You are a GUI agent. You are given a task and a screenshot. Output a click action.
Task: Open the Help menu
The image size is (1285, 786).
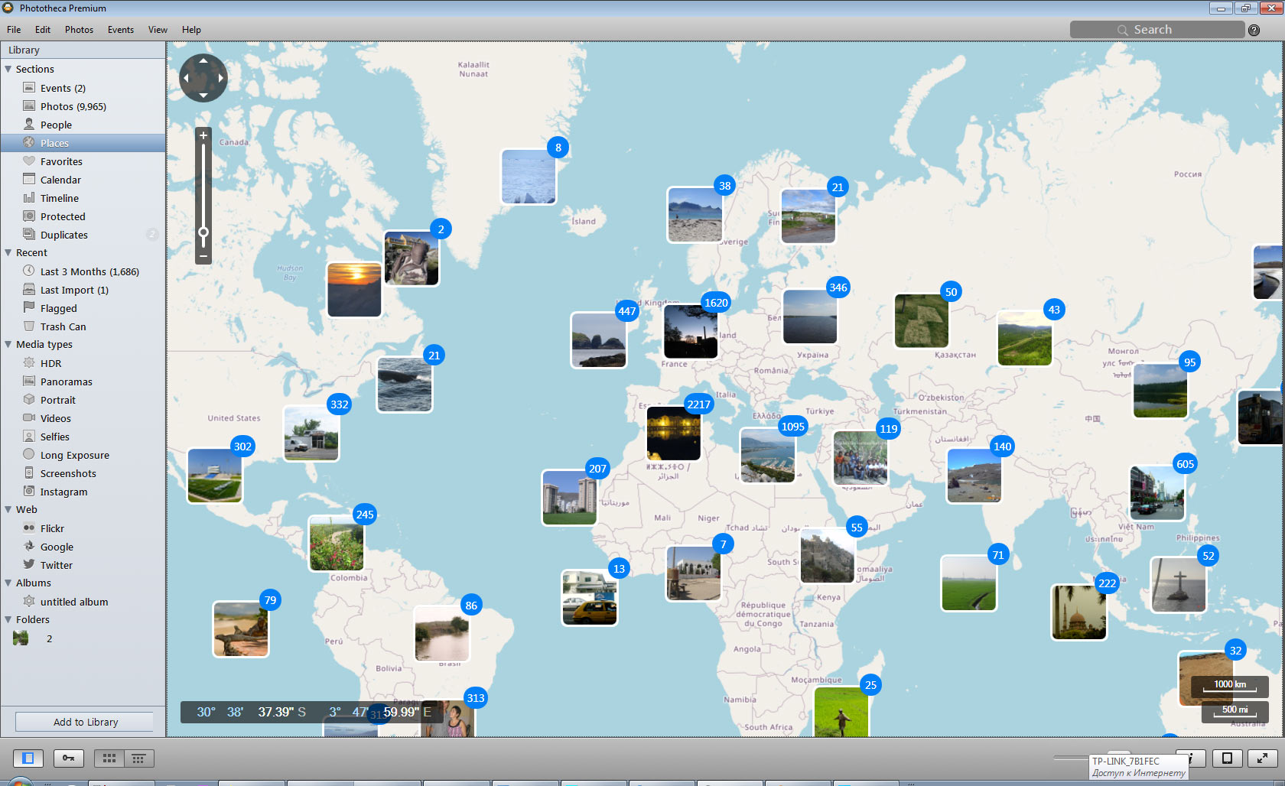[x=191, y=30]
